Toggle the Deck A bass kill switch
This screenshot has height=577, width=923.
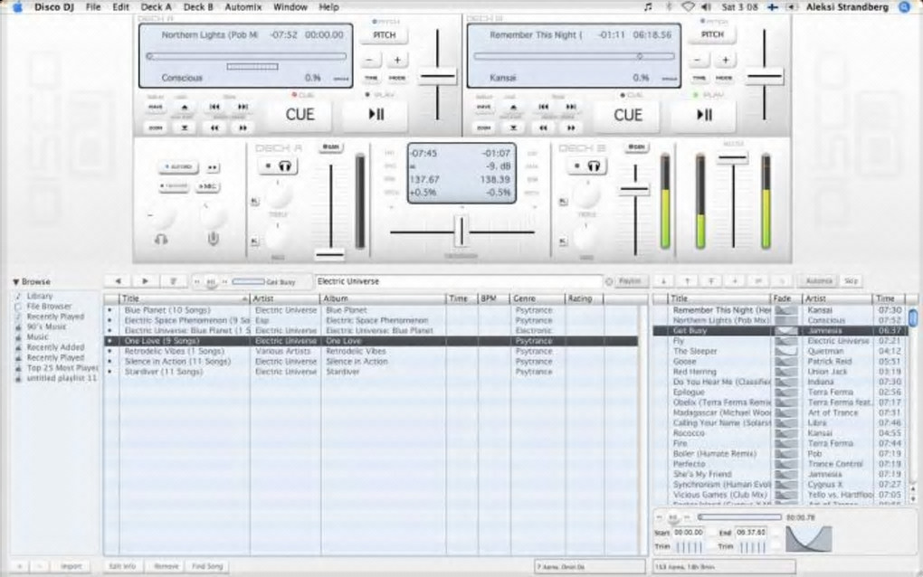(255, 241)
